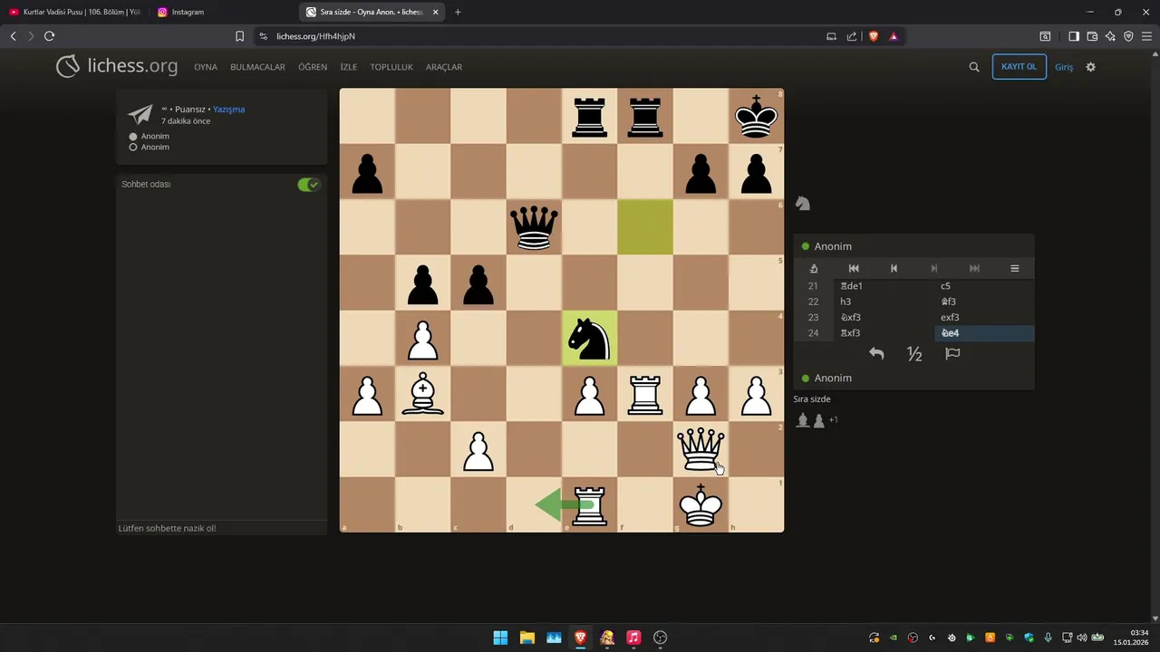
Task: Click the KAYIT OL sign-up button
Action: [1020, 67]
